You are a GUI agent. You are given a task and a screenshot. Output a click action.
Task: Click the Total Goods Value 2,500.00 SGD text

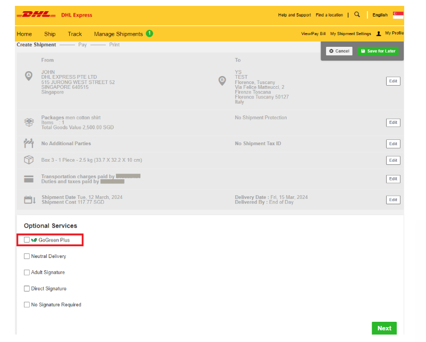(x=78, y=128)
